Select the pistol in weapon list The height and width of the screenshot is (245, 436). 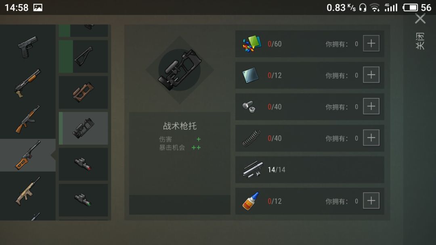[28, 47]
